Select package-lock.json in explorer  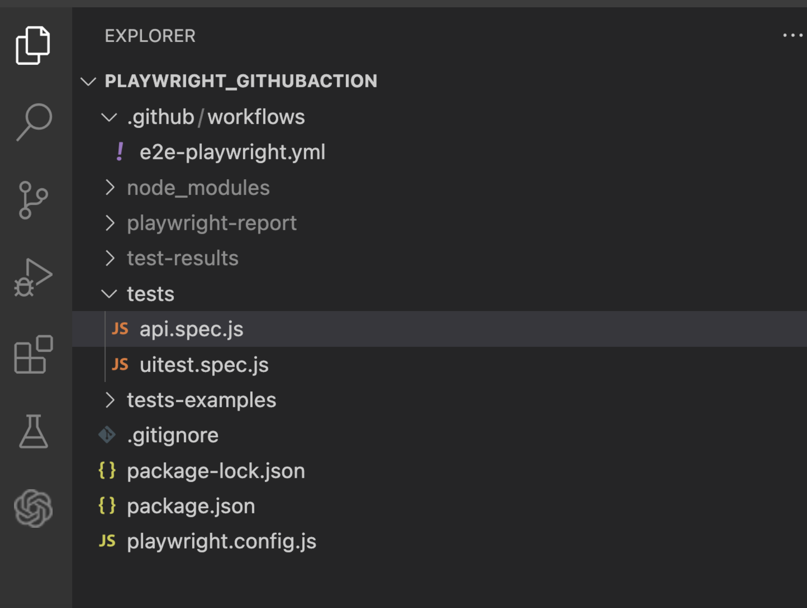[215, 470]
